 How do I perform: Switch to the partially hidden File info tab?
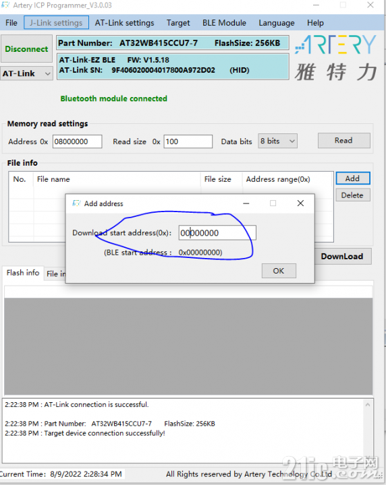pos(56,273)
